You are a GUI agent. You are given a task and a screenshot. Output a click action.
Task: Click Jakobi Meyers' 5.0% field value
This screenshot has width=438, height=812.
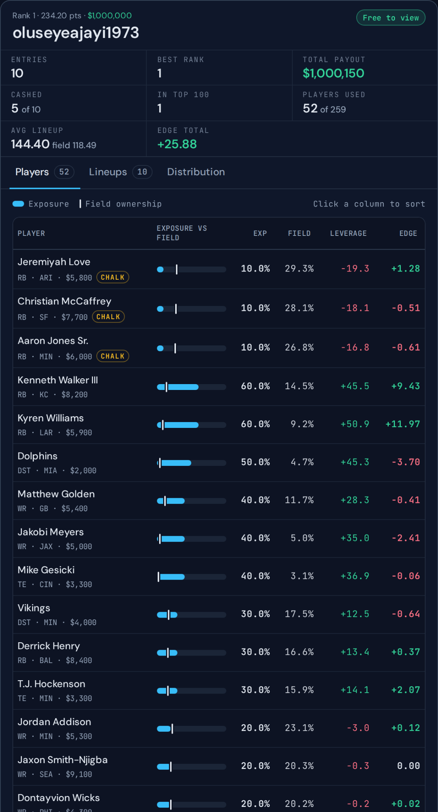click(x=302, y=538)
